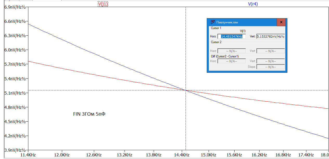Screen dimensions: 329x159
Task: Click the Slope field
Action: tap(270, 67)
